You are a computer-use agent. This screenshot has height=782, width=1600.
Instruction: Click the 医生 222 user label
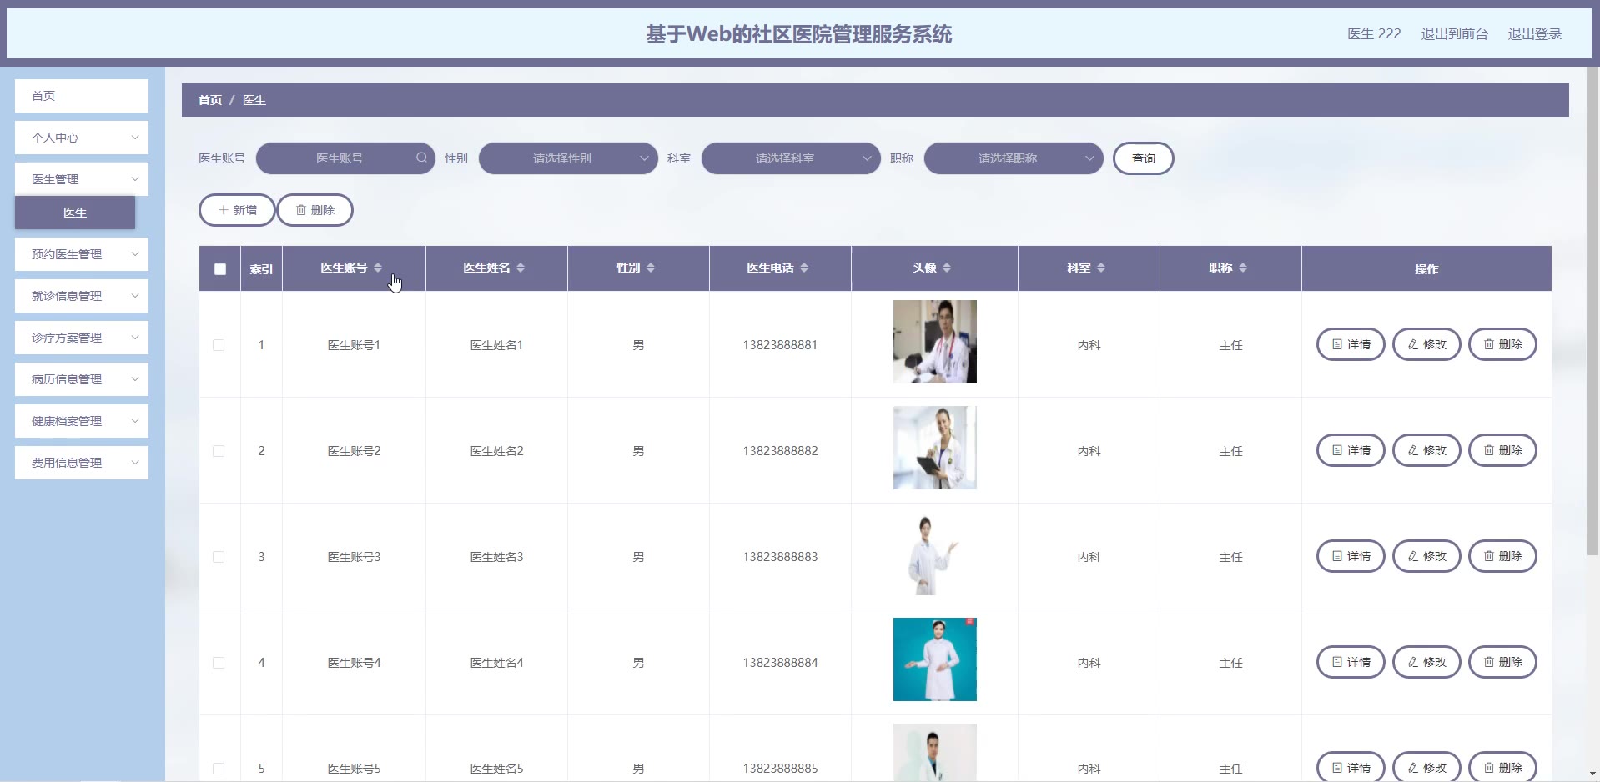[1375, 34]
